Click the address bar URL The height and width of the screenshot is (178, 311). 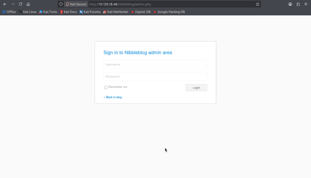(120, 4)
